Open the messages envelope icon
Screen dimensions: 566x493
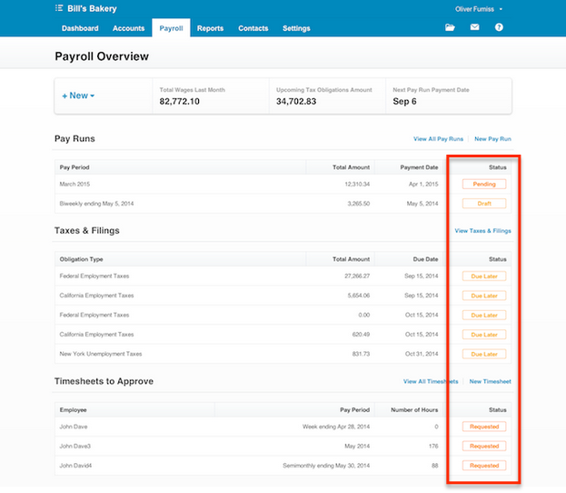click(474, 28)
